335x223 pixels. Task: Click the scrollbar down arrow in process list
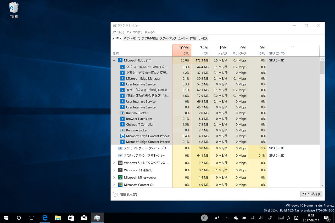click(x=322, y=185)
